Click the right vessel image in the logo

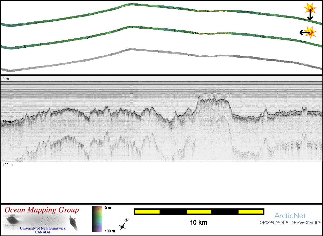pos(73,223)
